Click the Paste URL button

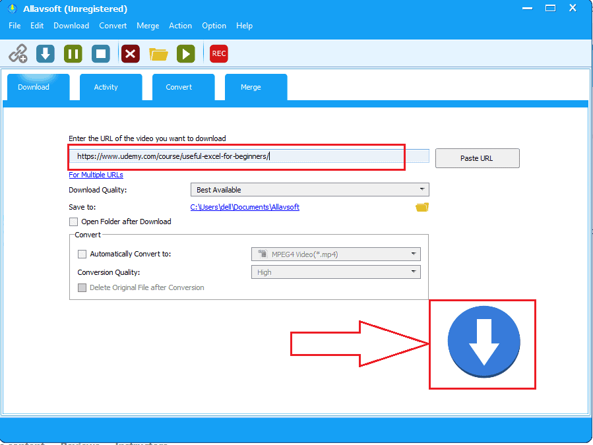478,158
